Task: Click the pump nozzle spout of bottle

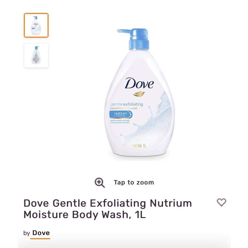Action: [x=123, y=31]
